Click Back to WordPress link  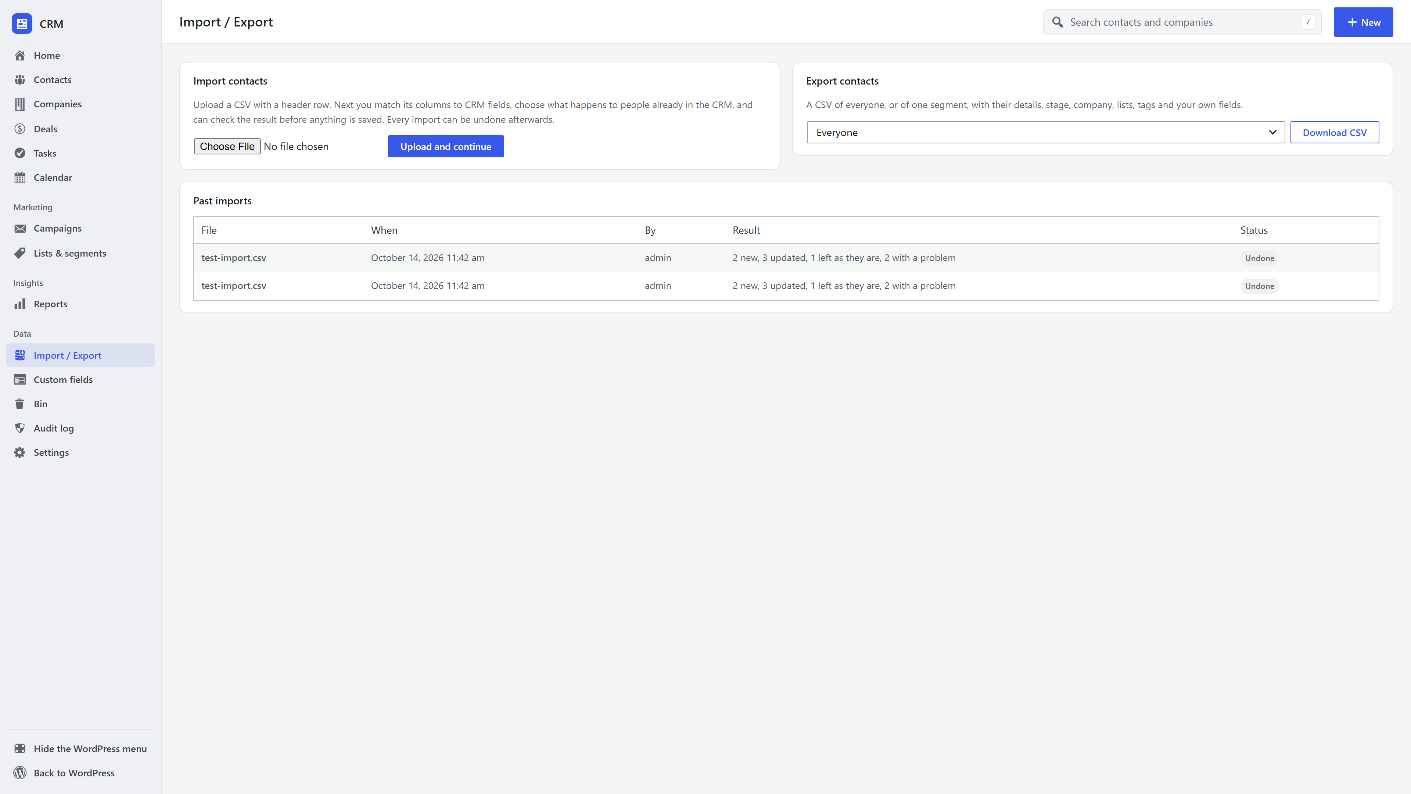click(x=80, y=773)
